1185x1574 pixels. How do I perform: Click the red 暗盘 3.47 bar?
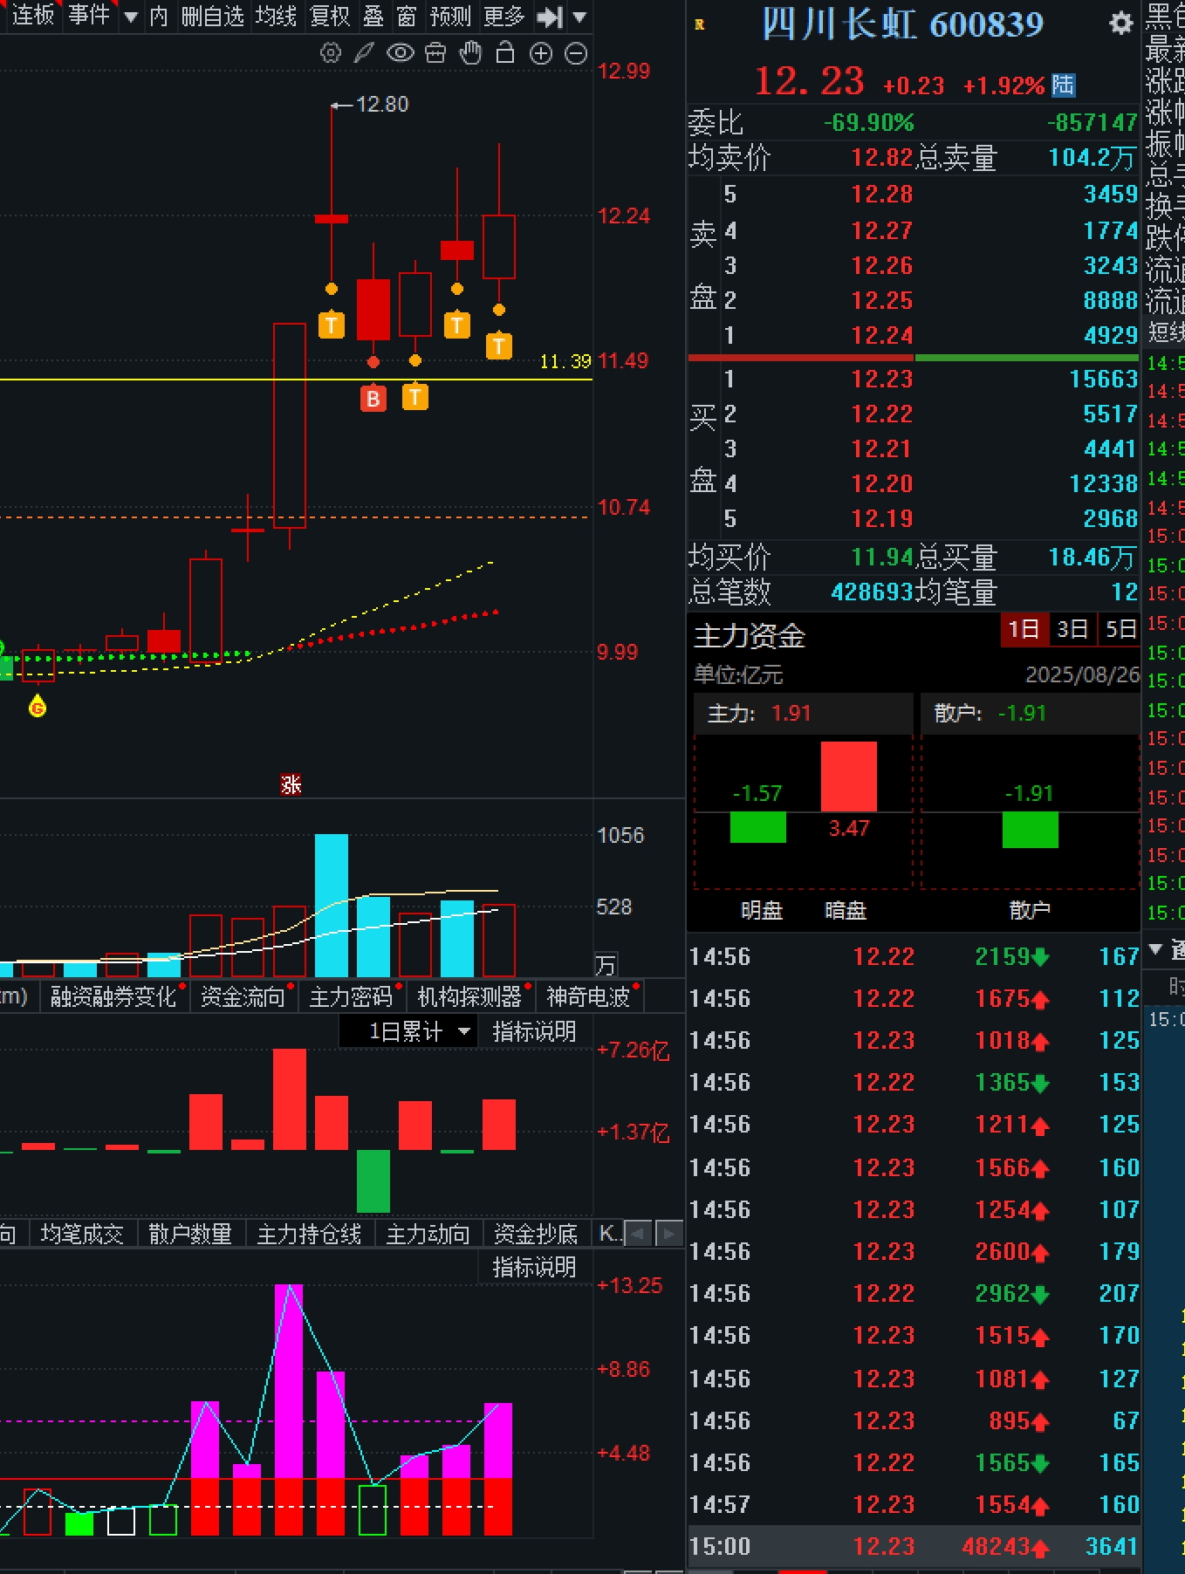(849, 777)
